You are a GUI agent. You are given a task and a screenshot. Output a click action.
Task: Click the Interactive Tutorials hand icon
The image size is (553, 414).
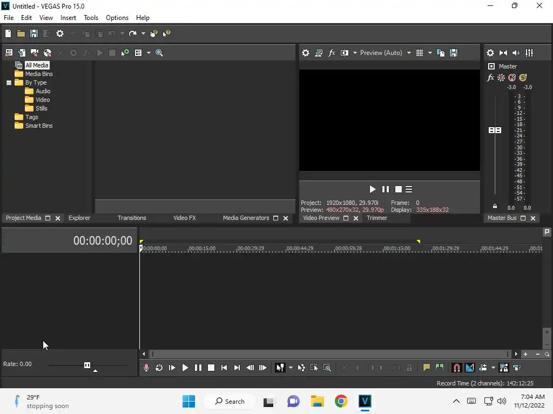click(x=154, y=33)
